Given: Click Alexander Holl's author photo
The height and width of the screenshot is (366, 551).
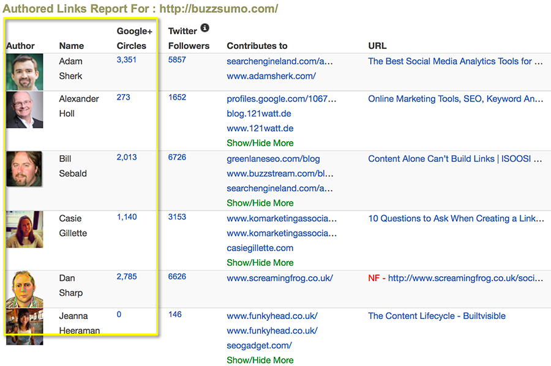Looking at the screenshot, I should [24, 109].
